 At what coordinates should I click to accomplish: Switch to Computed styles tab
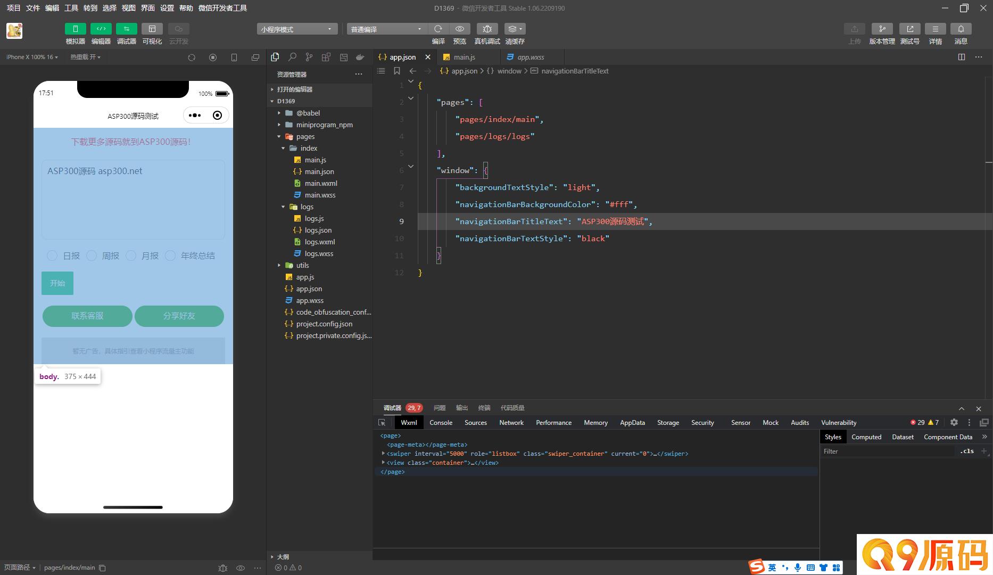866,437
